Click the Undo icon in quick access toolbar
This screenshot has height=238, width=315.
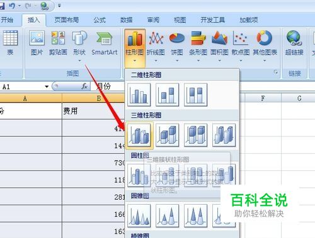pos(12,6)
